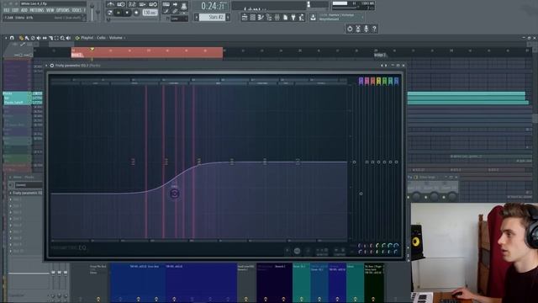
Task: Click the timeline marker right of the red selection
Action: (x=380, y=55)
